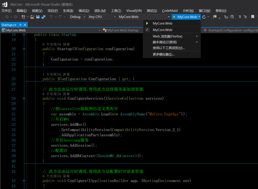The width and height of the screenshot is (258, 189).
Task: Click the Save All double-disk icon
Action: coord(43,17)
